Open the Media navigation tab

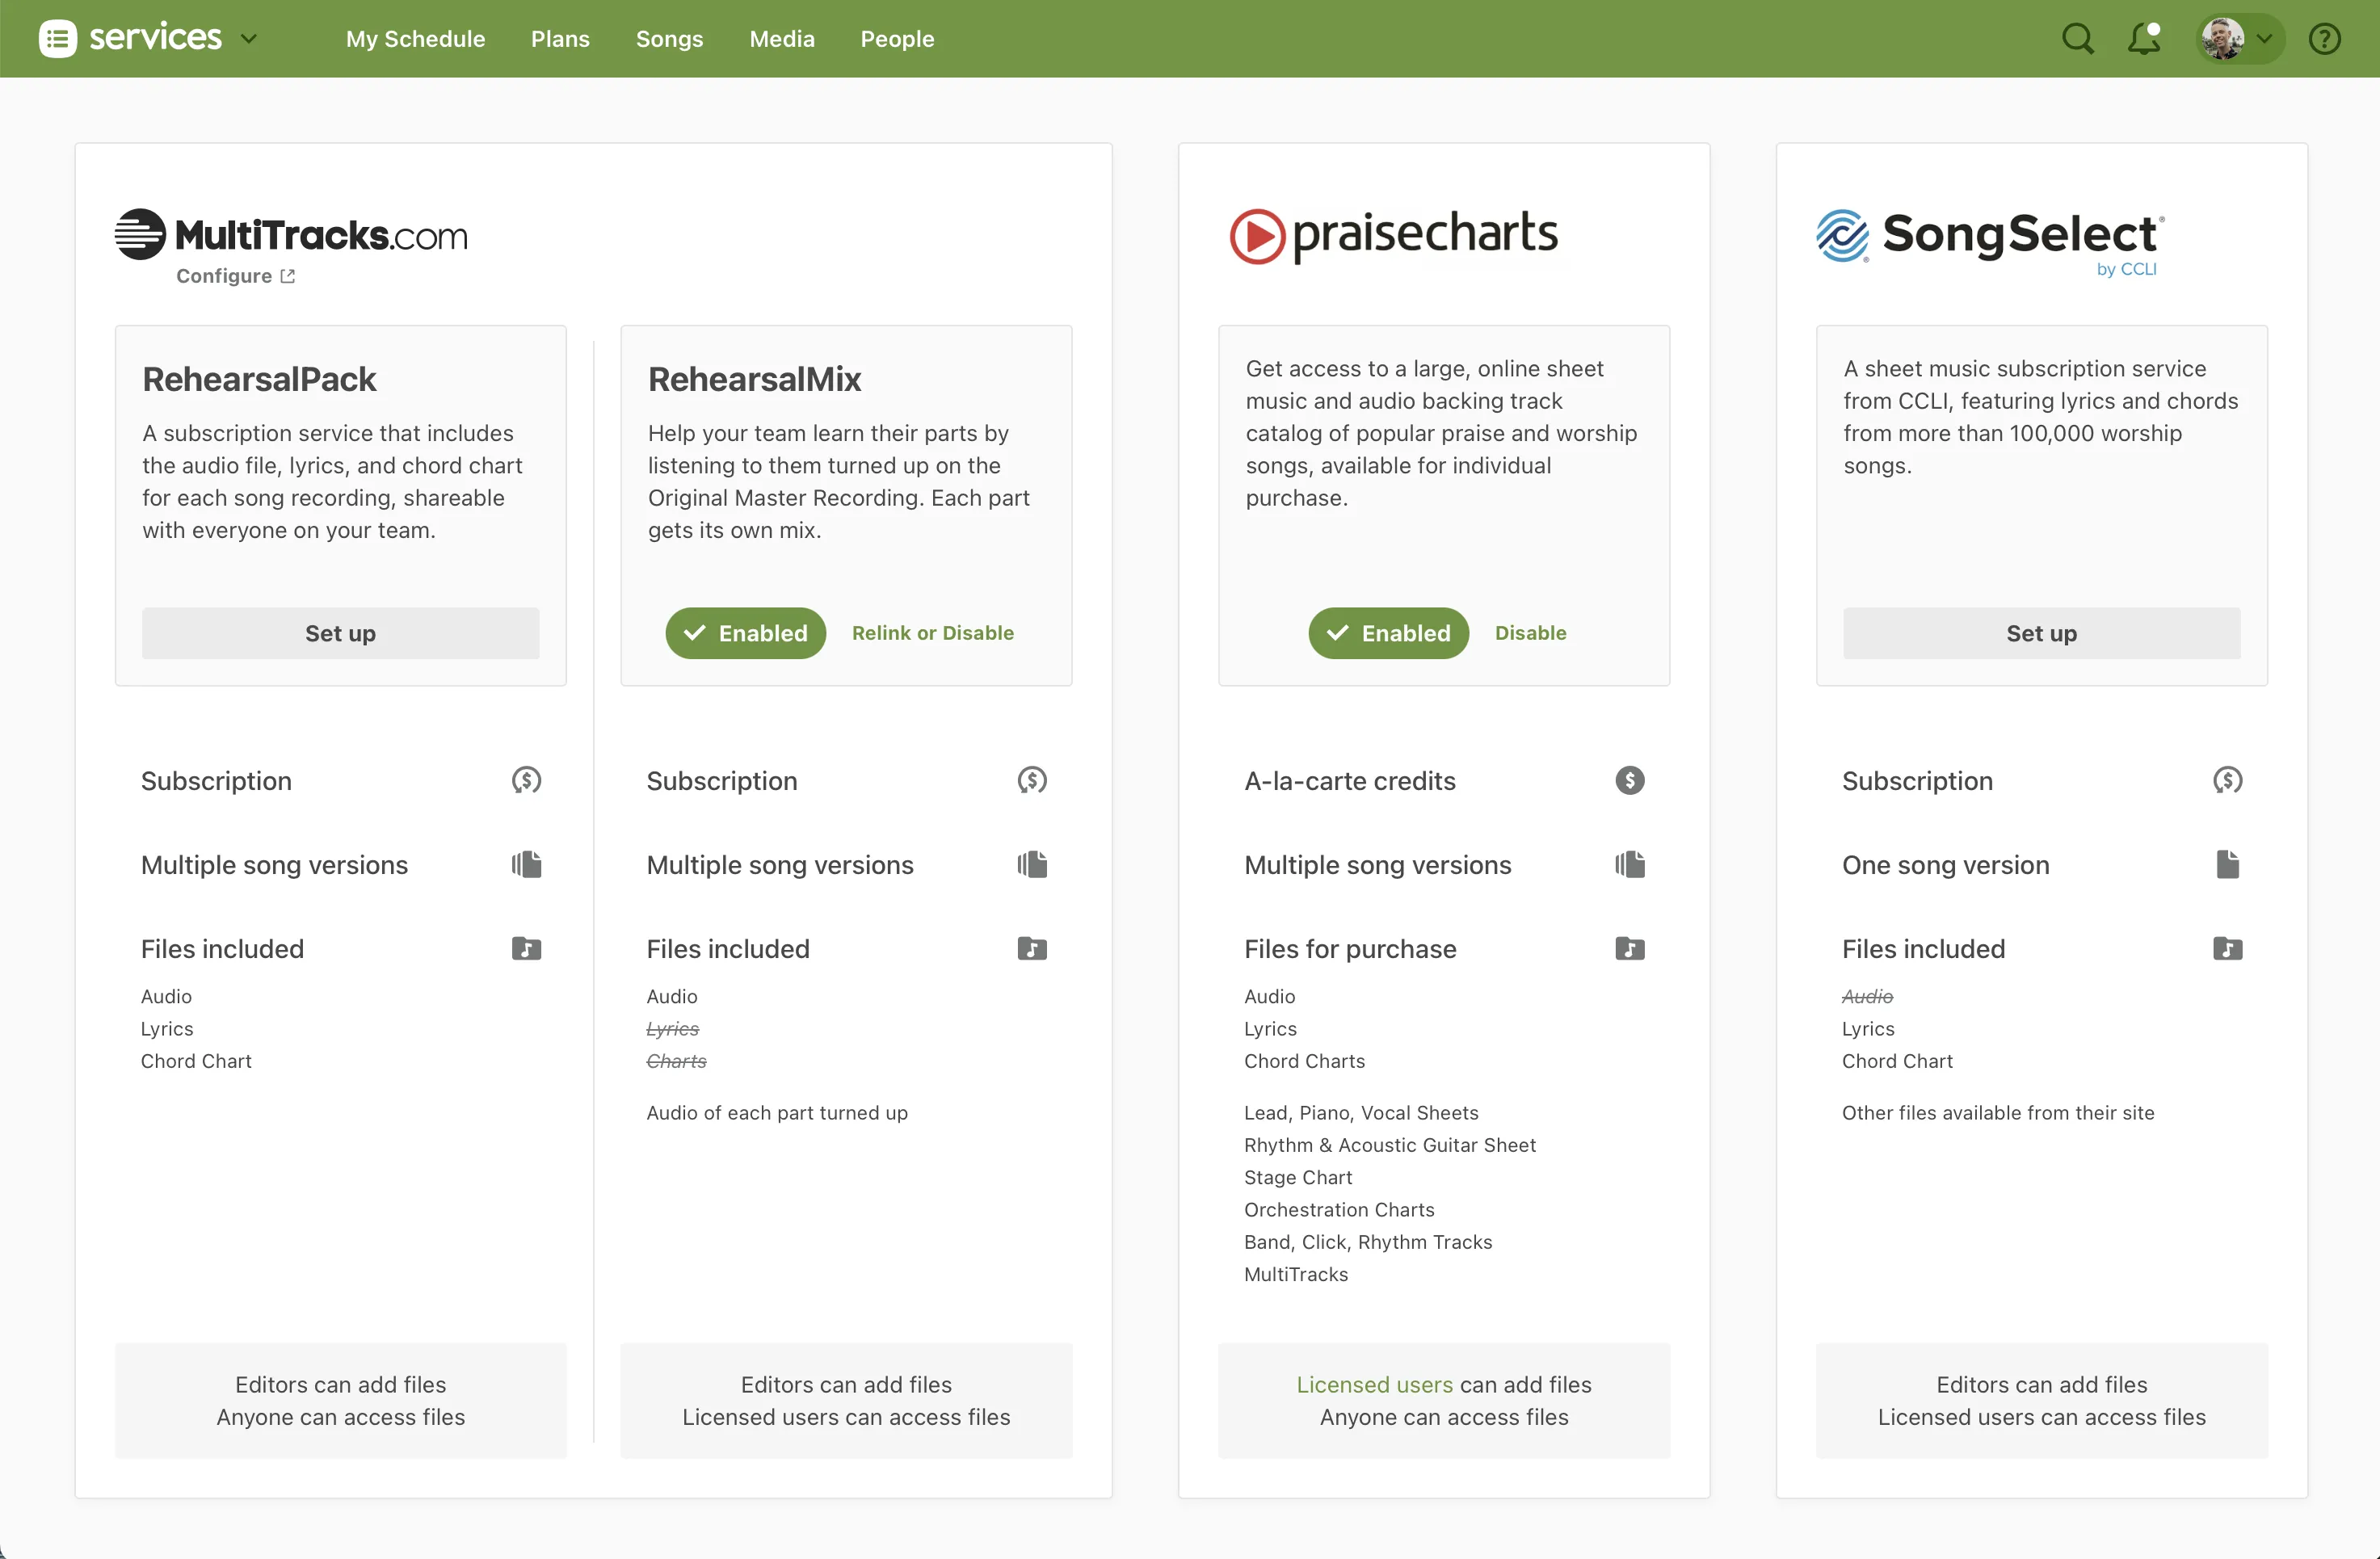pos(782,38)
